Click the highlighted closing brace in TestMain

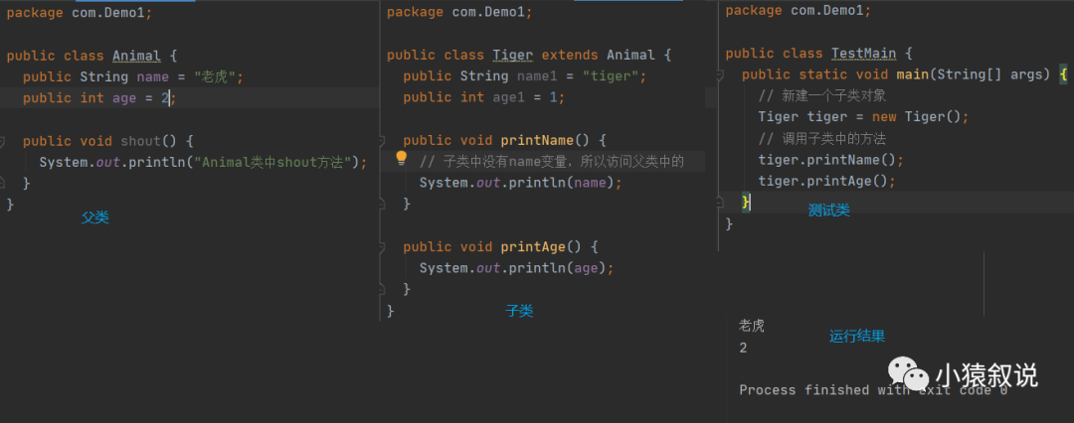746,203
